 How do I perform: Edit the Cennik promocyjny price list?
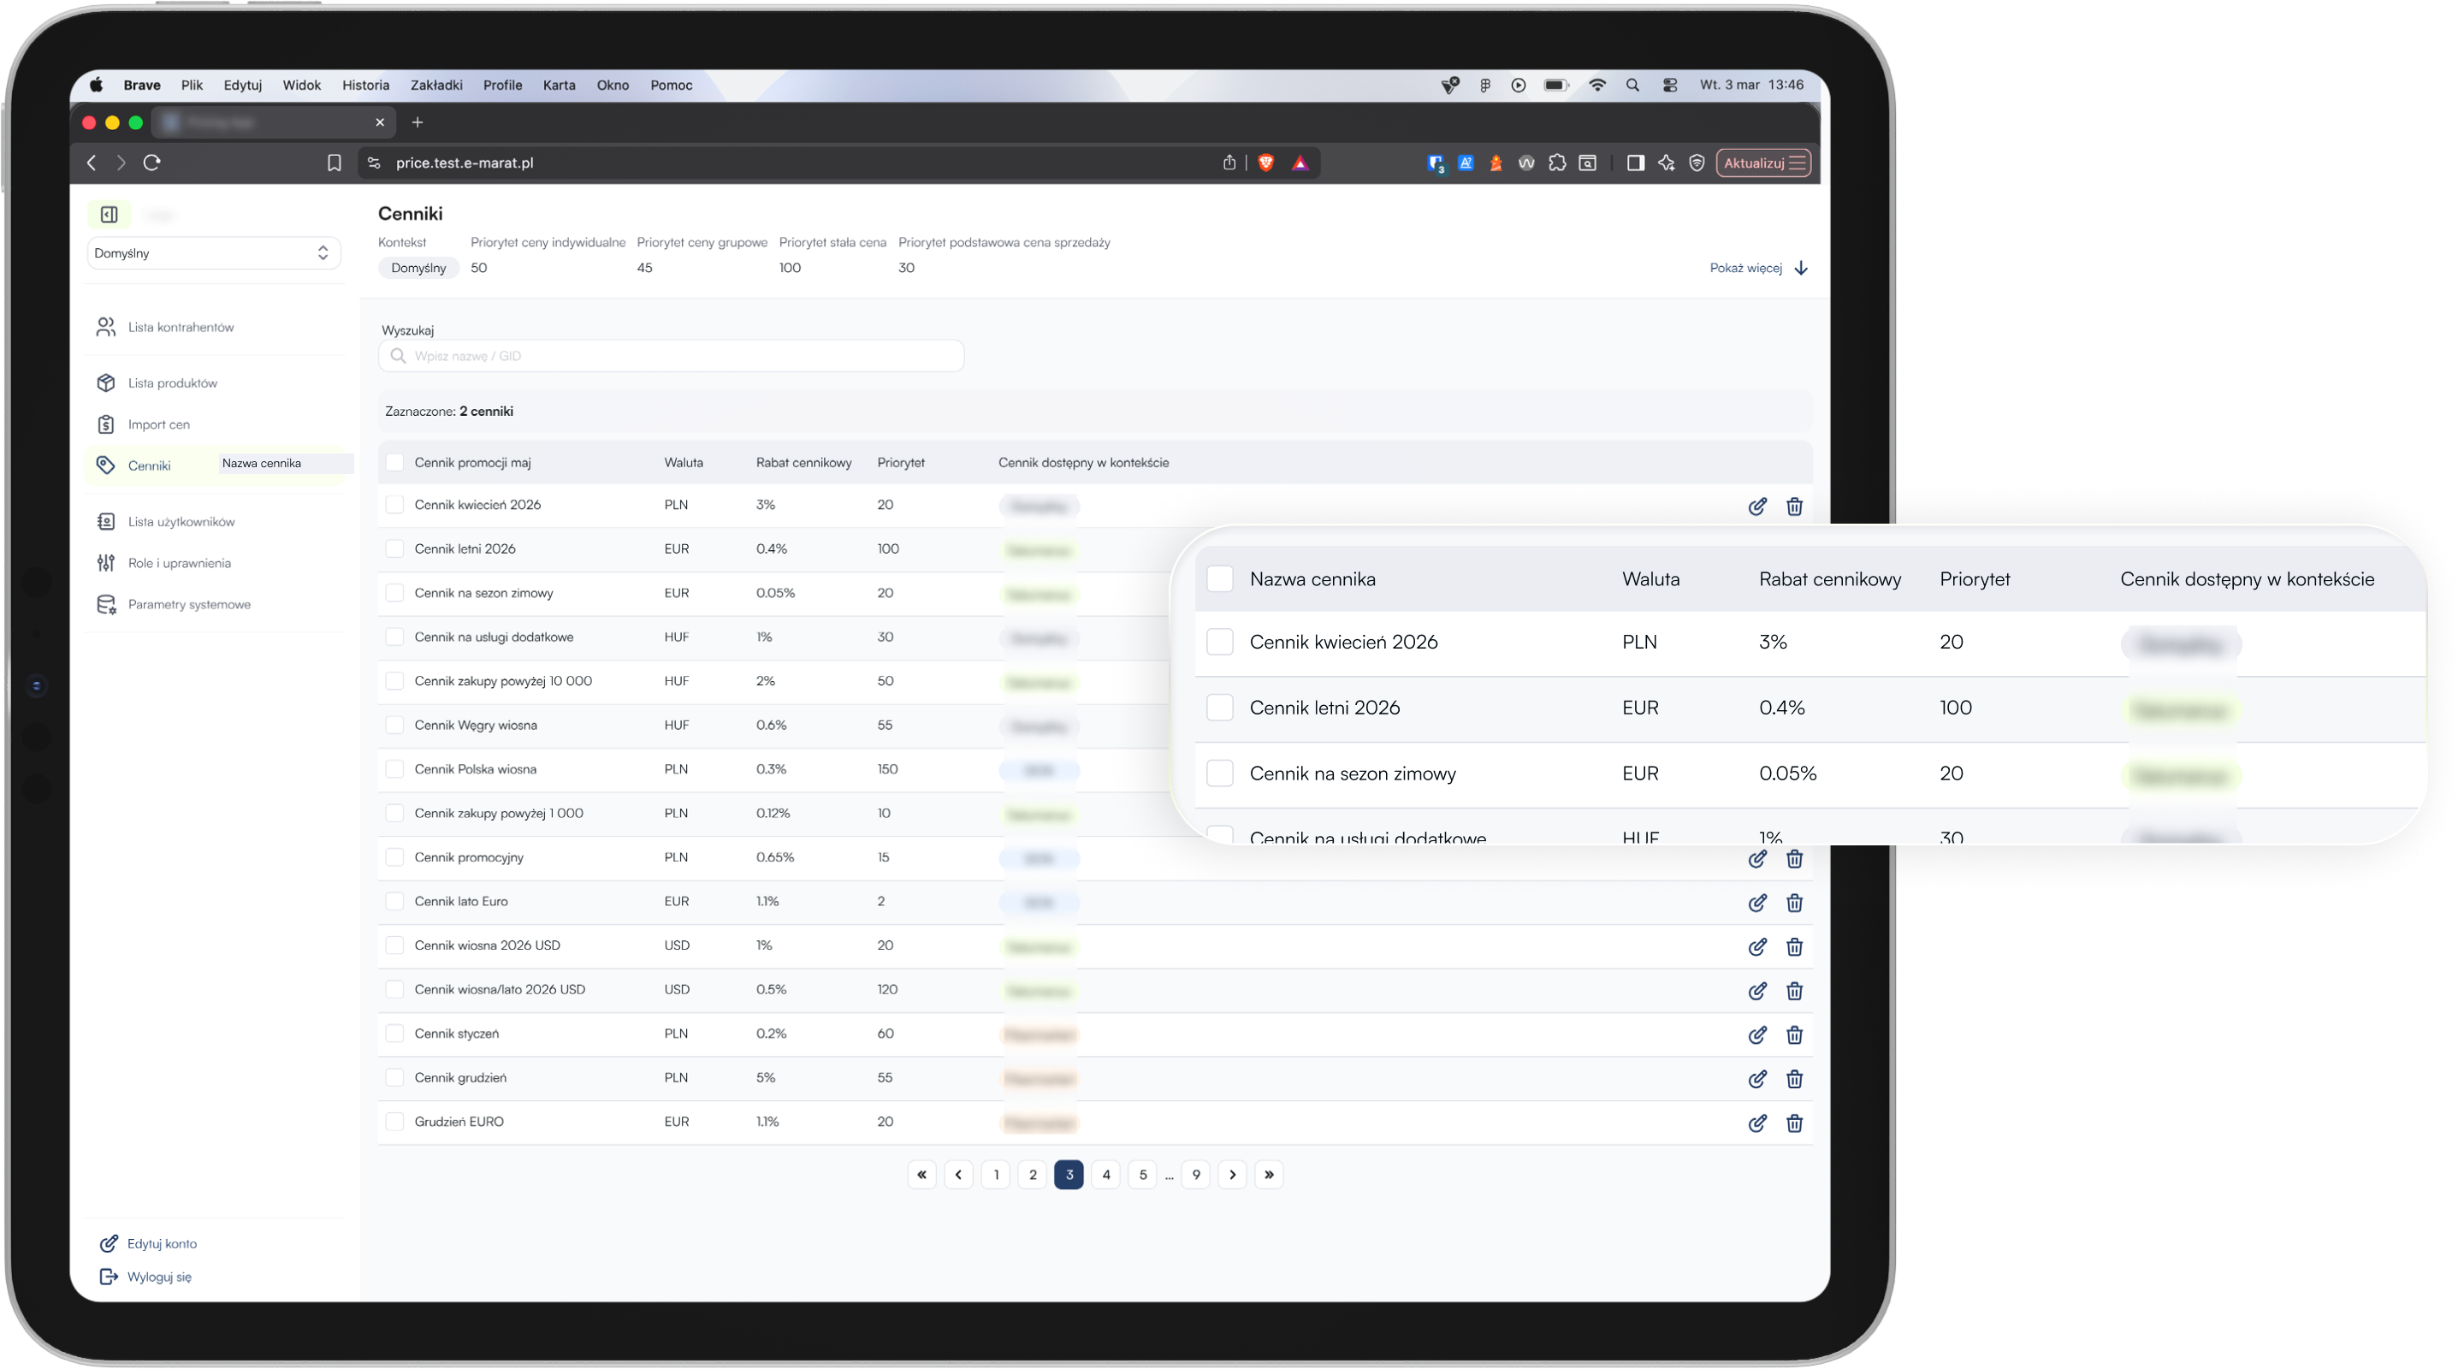click(1757, 859)
